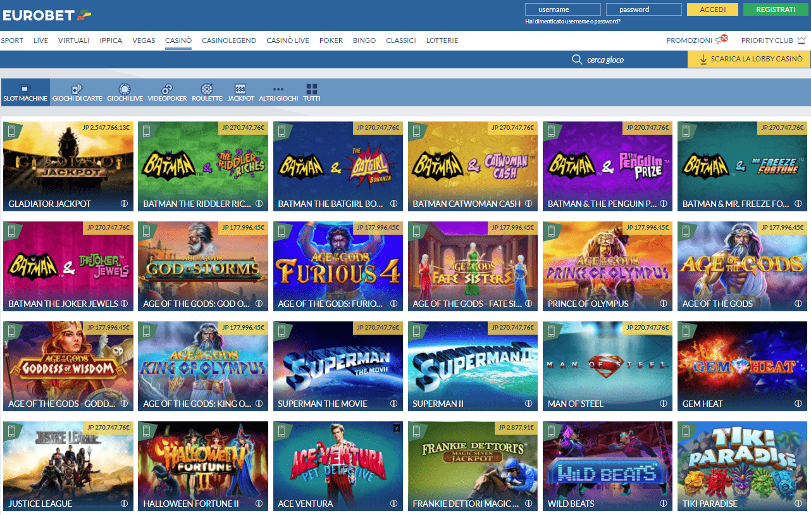Image resolution: width=811 pixels, height=515 pixels.
Task: Open the Giochi di Carte category
Action: click(77, 93)
